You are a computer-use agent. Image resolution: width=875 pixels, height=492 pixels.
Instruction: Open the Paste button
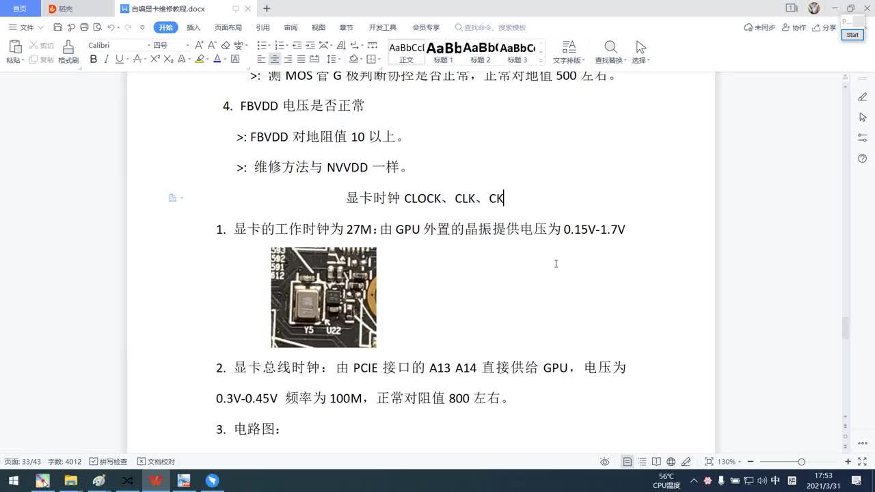click(15, 52)
